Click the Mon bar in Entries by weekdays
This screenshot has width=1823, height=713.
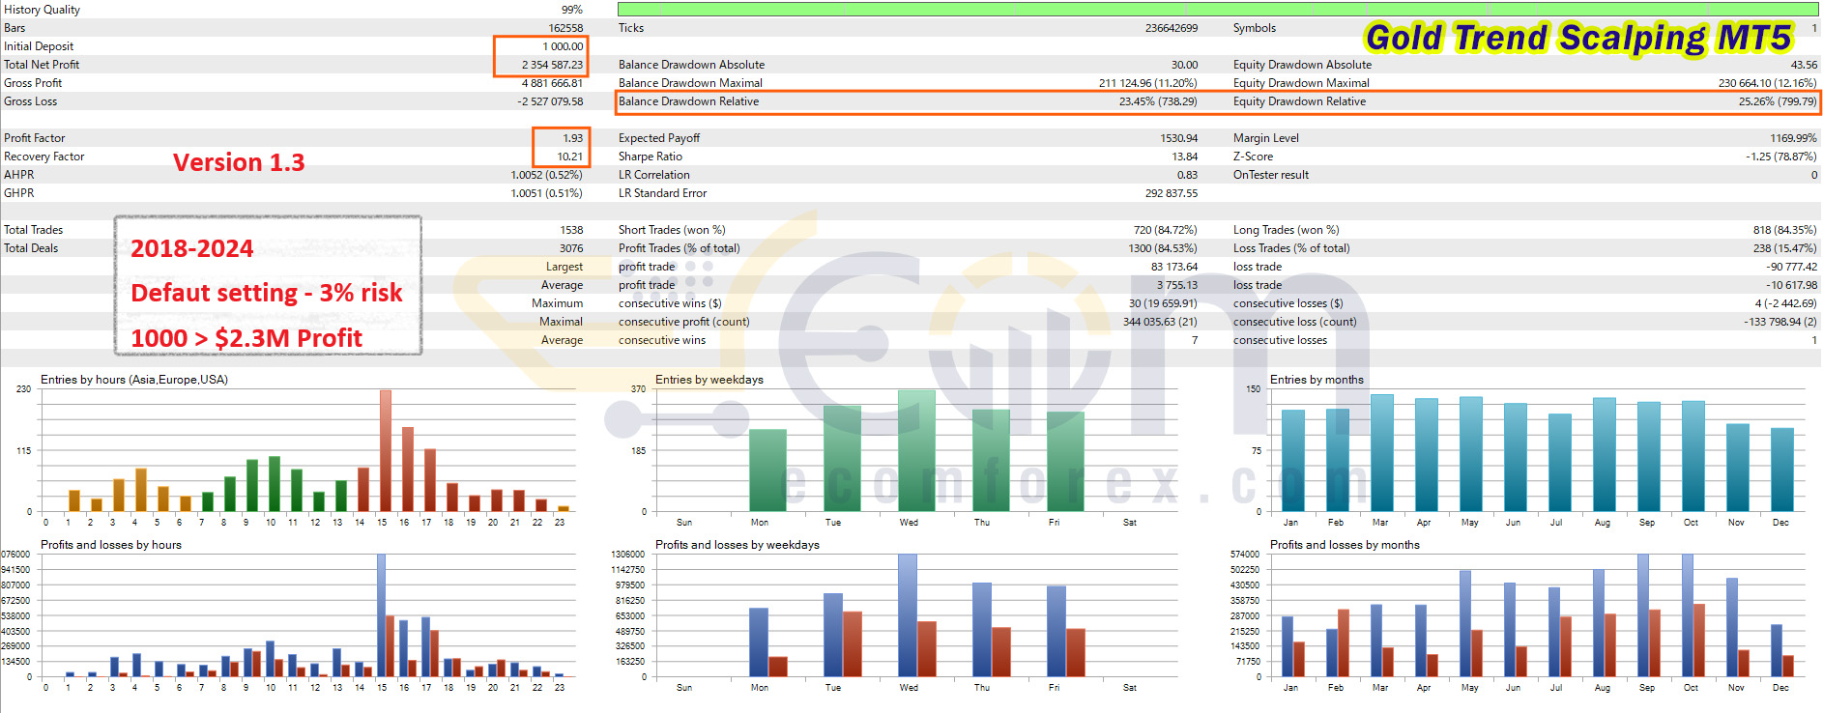(768, 471)
